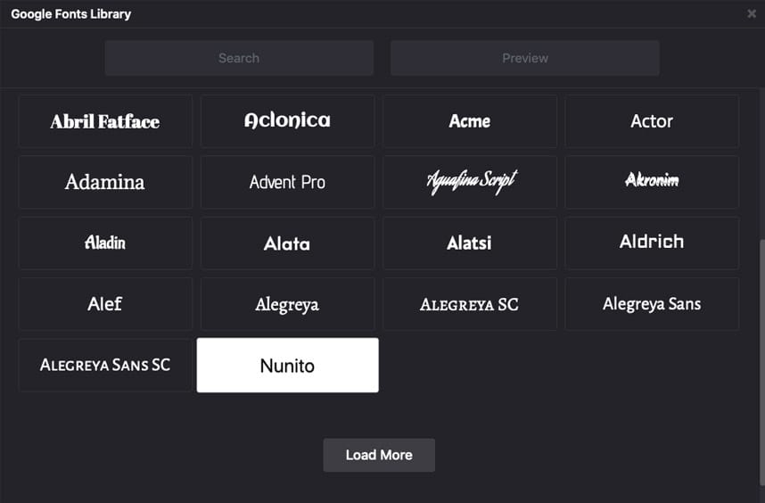765x503 pixels.
Task: Select the Actor font tile
Action: click(x=652, y=121)
